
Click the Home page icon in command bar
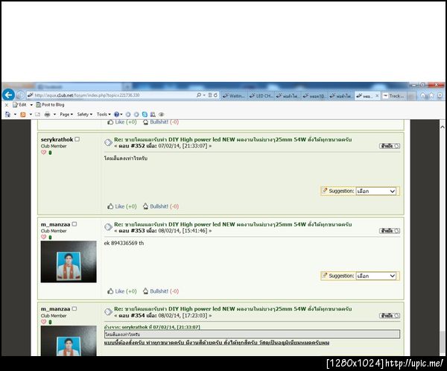pos(7,114)
